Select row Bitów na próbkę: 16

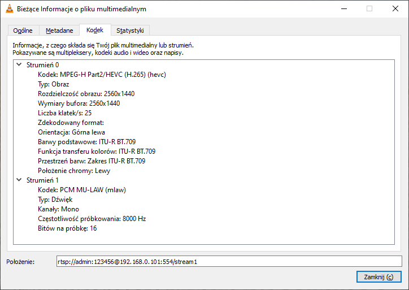point(67,228)
